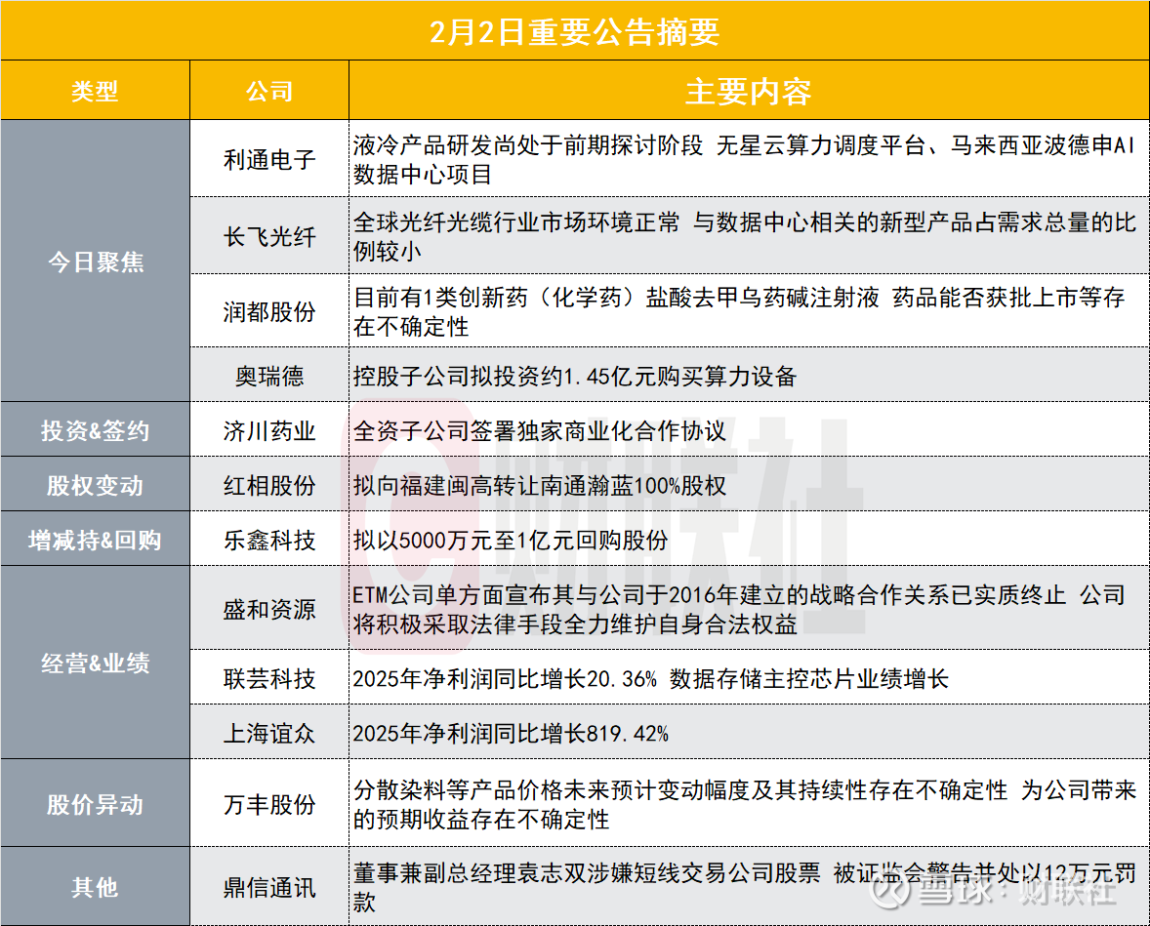Click the 1类创新药 announcement text
The image size is (1150, 926).
tap(739, 311)
